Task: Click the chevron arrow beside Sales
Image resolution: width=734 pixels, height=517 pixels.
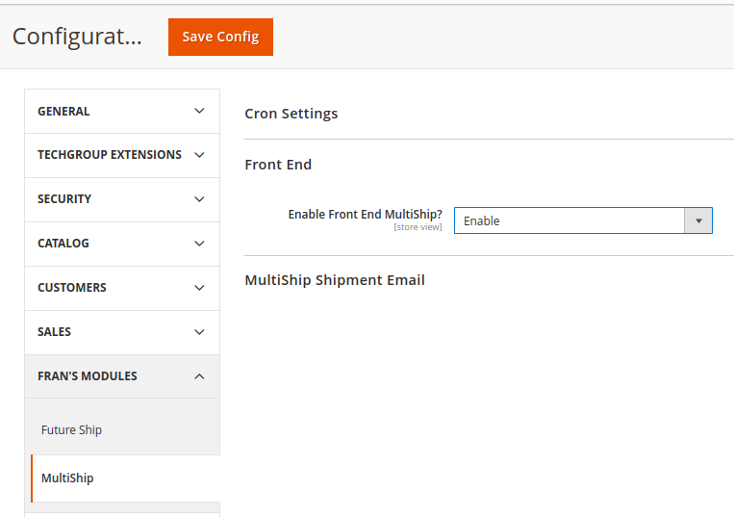Action: click(x=199, y=332)
